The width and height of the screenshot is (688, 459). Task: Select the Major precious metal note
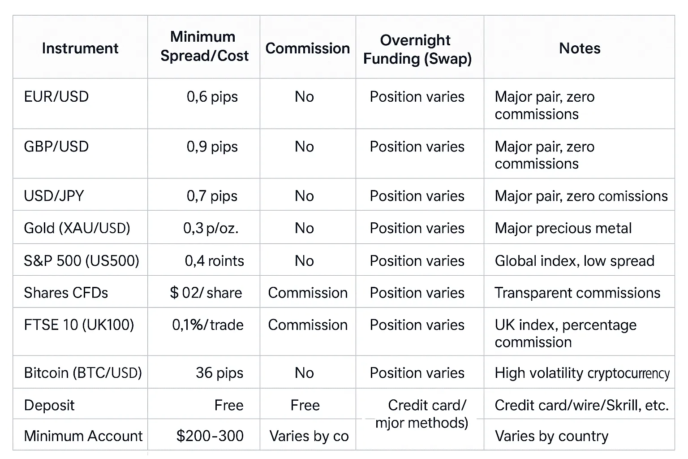coord(563,228)
